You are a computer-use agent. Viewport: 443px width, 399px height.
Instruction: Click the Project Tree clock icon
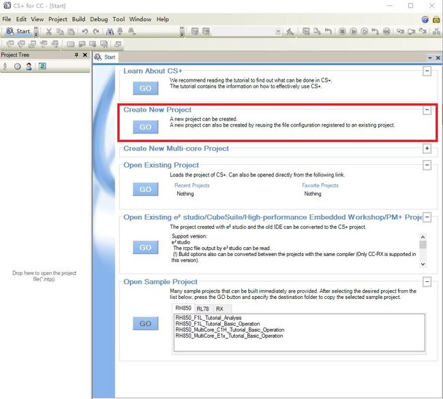click(x=17, y=66)
